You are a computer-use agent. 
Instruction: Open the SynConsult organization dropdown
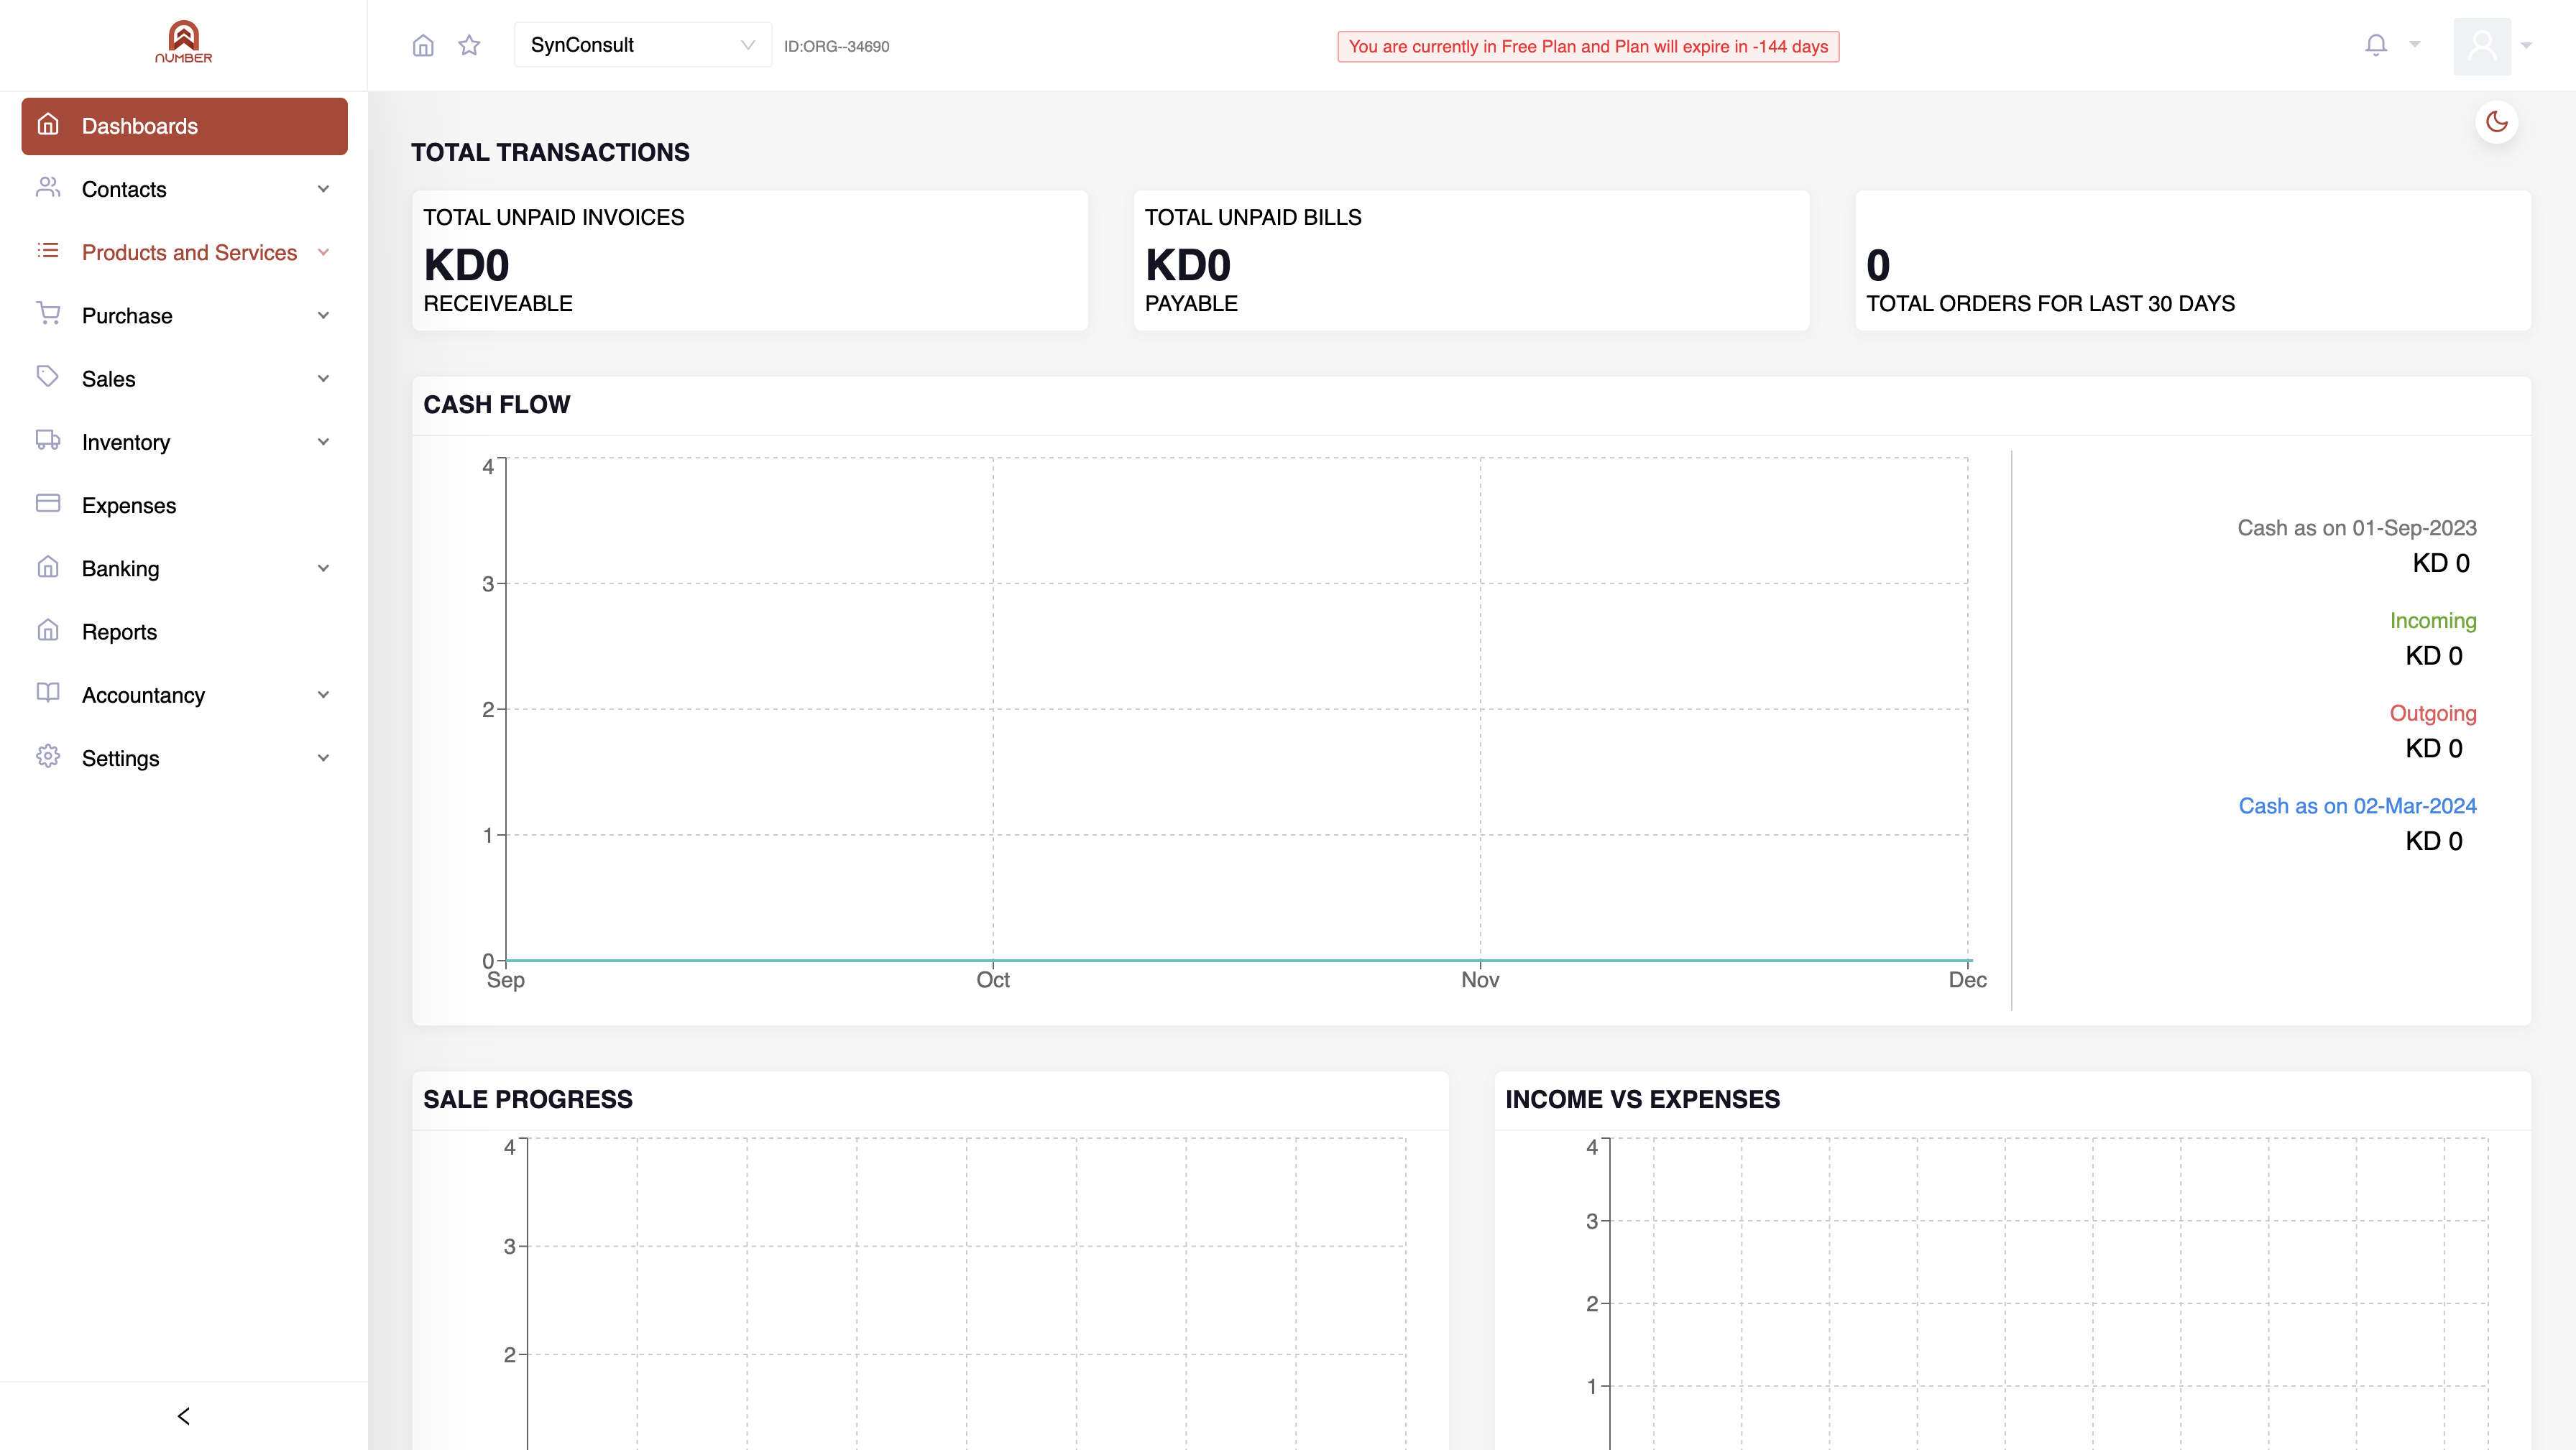pos(642,45)
